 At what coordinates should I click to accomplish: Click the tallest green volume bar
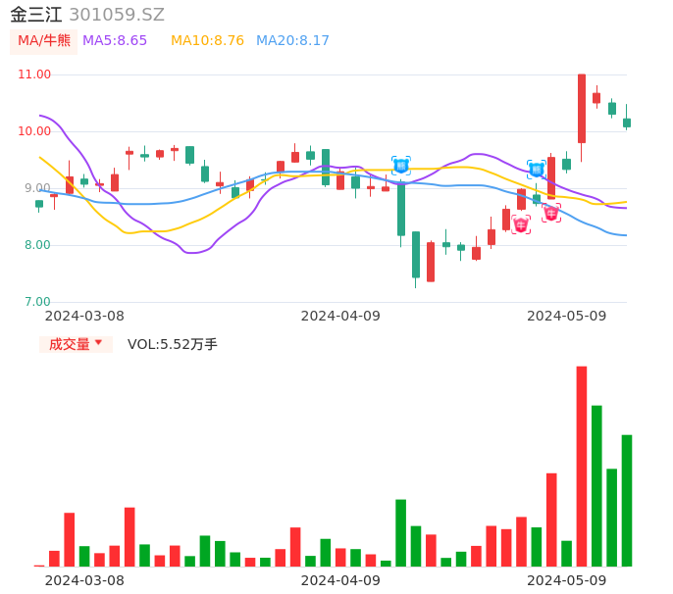pyautogui.click(x=596, y=485)
